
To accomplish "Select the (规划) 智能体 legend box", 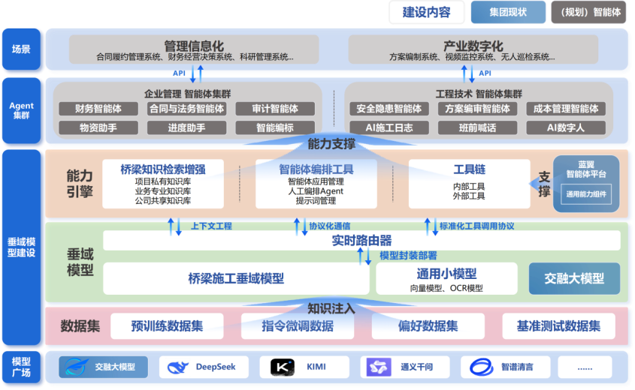I will [x=588, y=12].
